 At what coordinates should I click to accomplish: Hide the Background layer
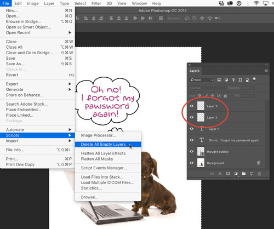(x=191, y=163)
